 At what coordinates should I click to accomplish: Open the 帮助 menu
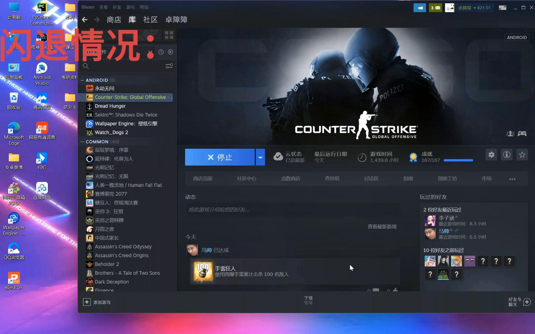point(144,7)
